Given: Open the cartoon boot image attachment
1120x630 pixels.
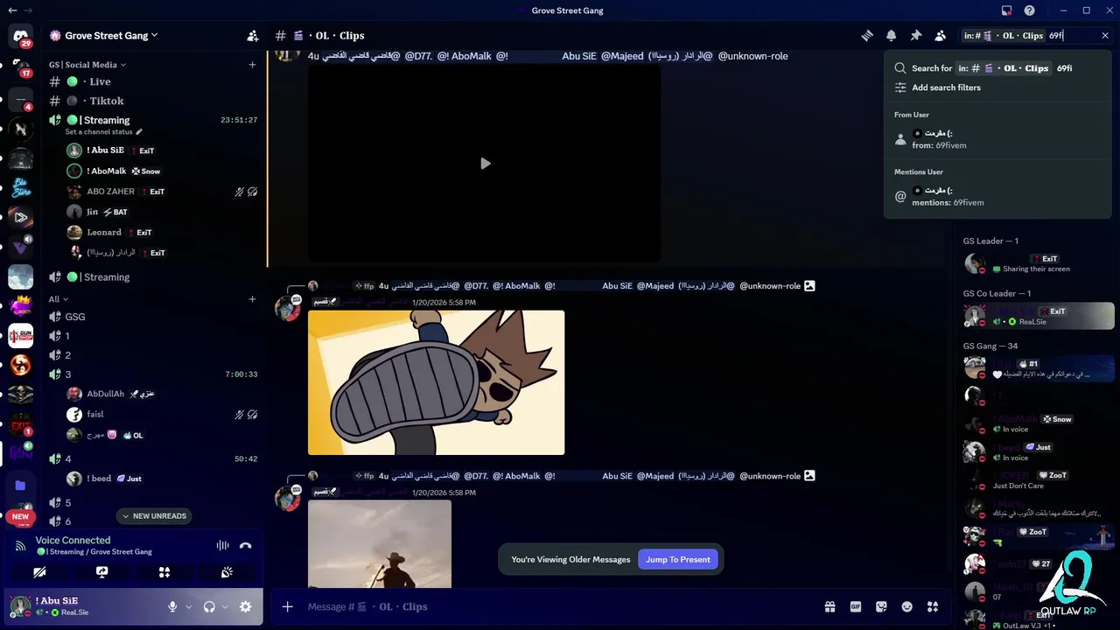Looking at the screenshot, I should pyautogui.click(x=436, y=382).
